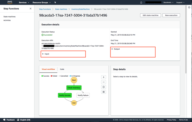Image resolution: width=192 pixels, height=122 pixels.
Task: Click the started time 'May 21, 2019 05:08:26.610 PM'
Action: click(123, 35)
